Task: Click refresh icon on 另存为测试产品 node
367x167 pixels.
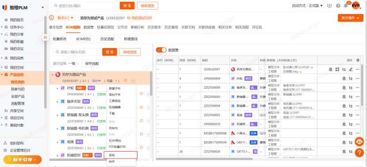Action: click(x=126, y=81)
